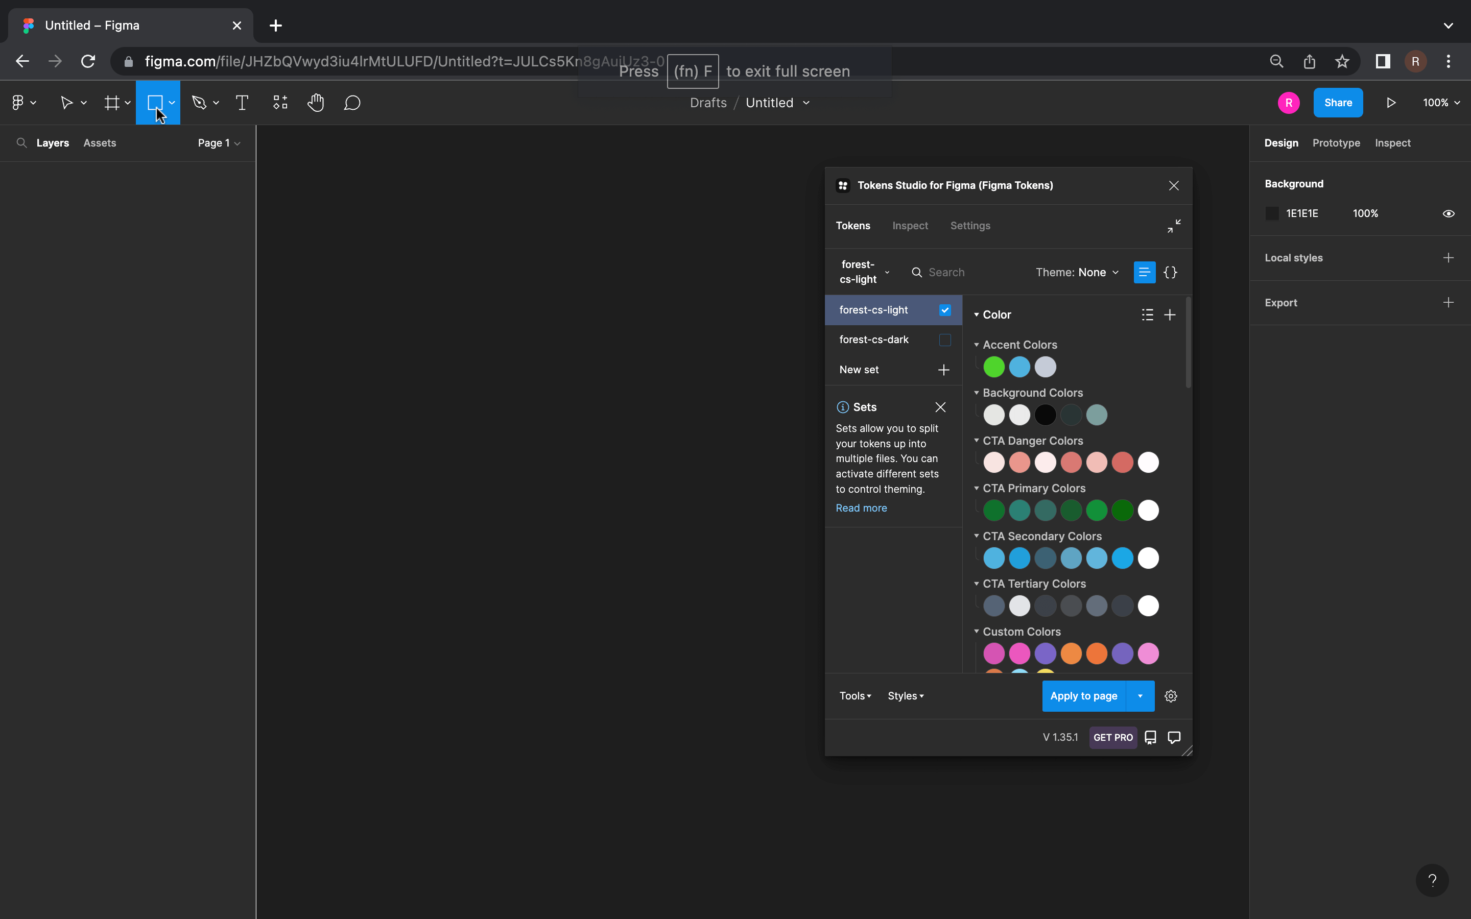This screenshot has height=919, width=1471.
Task: Follow the Read more link
Action: [861, 508]
